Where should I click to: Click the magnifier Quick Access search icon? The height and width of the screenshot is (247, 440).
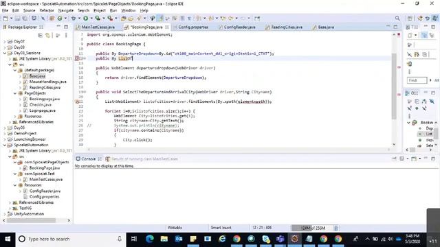pos(397,19)
